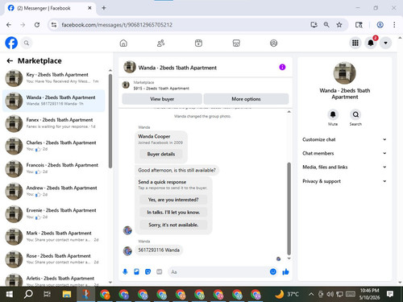Open File Explorer from the taskbar
Viewport: 403px width, 302px height.
click(66, 295)
